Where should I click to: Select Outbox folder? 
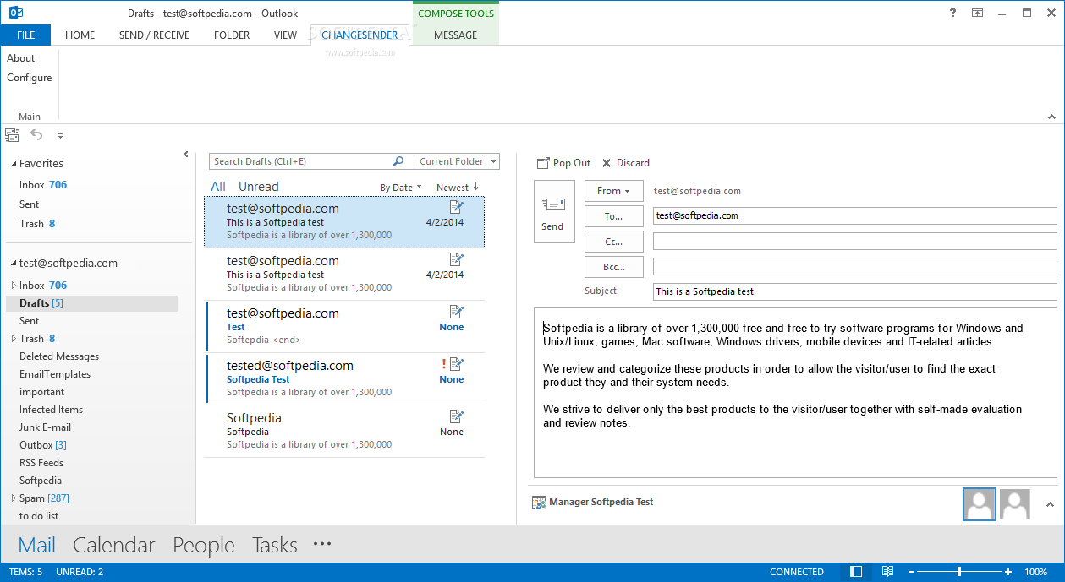(42, 445)
